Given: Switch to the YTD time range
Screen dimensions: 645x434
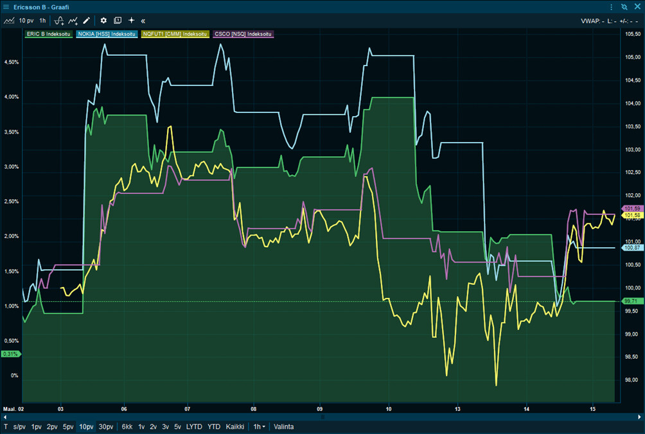Looking at the screenshot, I should pyautogui.click(x=214, y=426).
